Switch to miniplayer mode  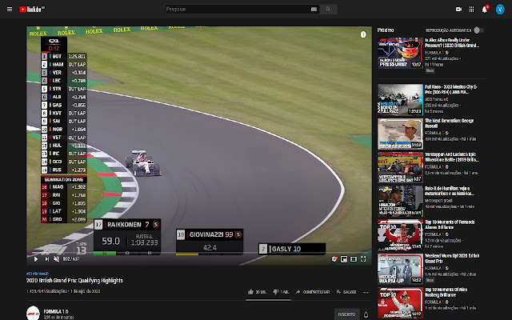click(x=344, y=259)
